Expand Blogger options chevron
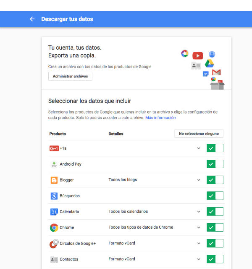The height and width of the screenshot is (269, 252). pos(199,180)
